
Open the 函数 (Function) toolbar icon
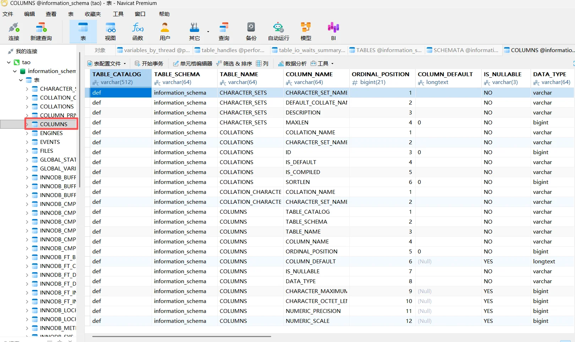138,31
